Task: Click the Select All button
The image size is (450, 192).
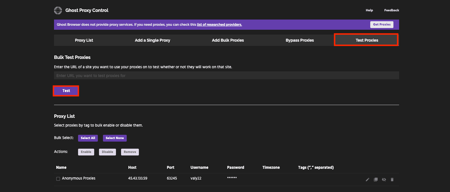Action: coord(88,138)
